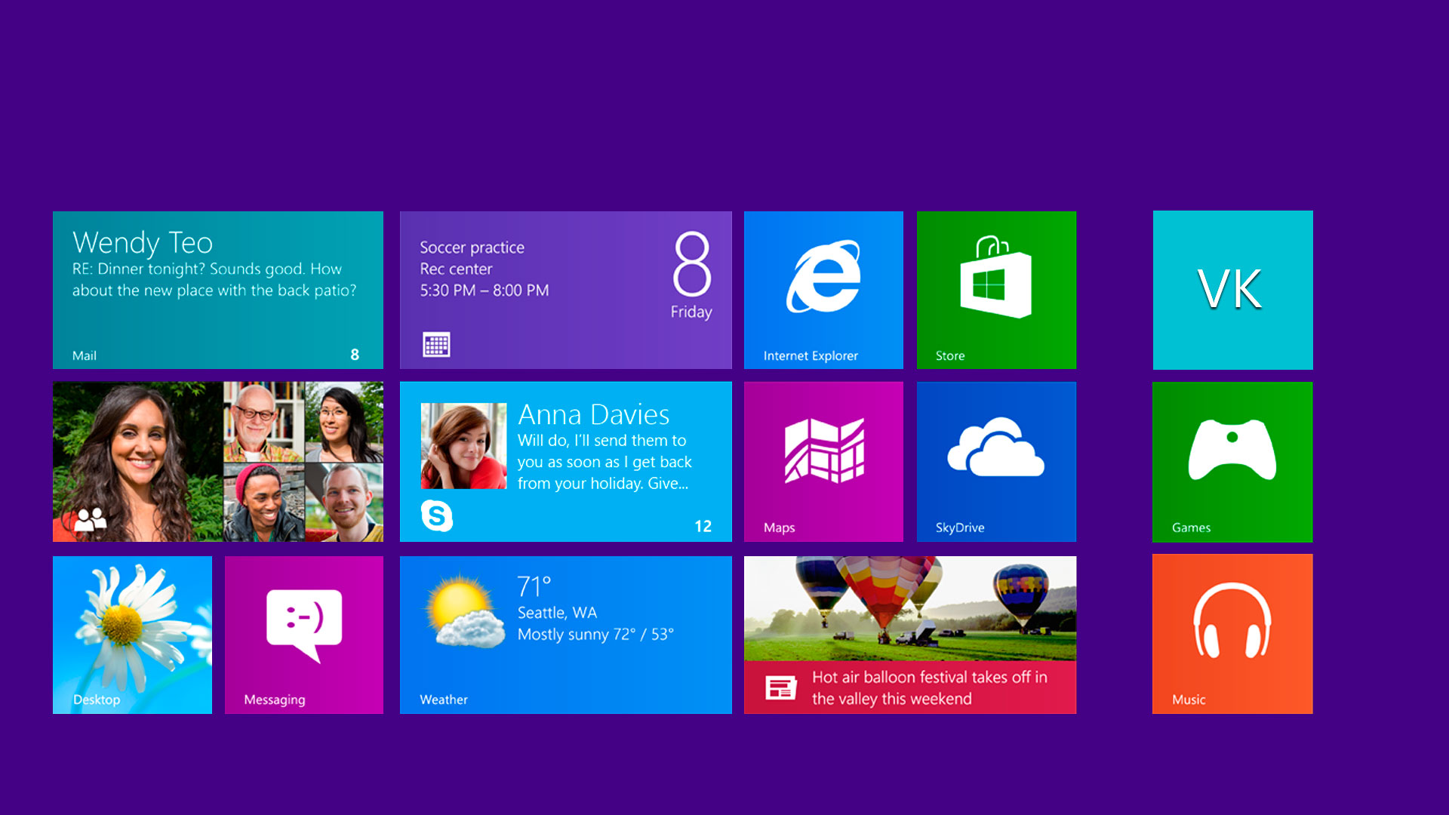The width and height of the screenshot is (1449, 815).
Task: Launch the Games controller tile
Action: pos(1232,461)
